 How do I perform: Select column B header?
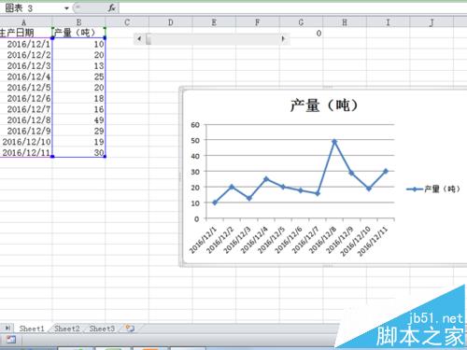tap(78, 22)
